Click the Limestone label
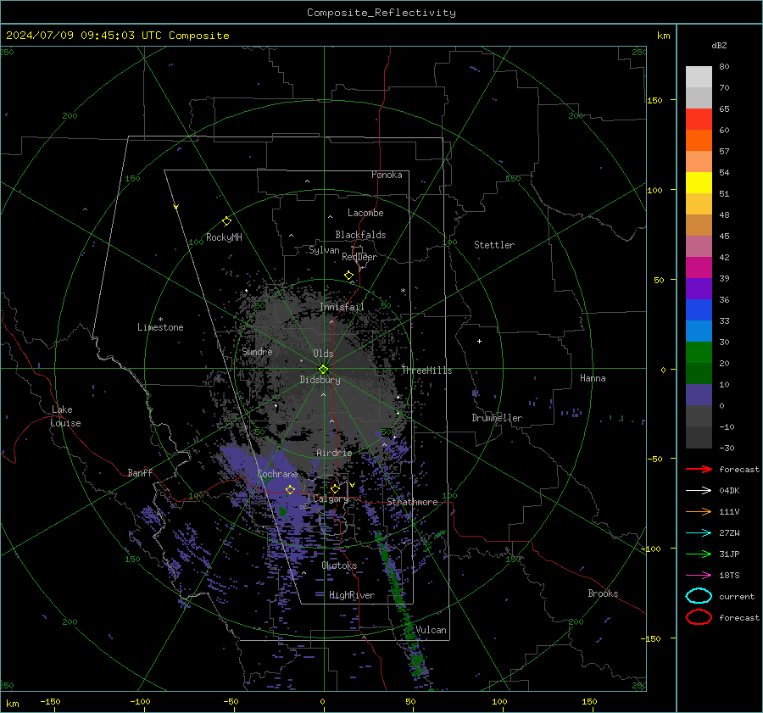 pyautogui.click(x=160, y=327)
